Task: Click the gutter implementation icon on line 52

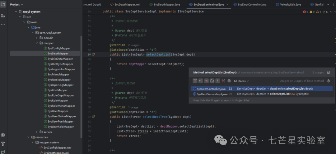Action: click(93, 117)
